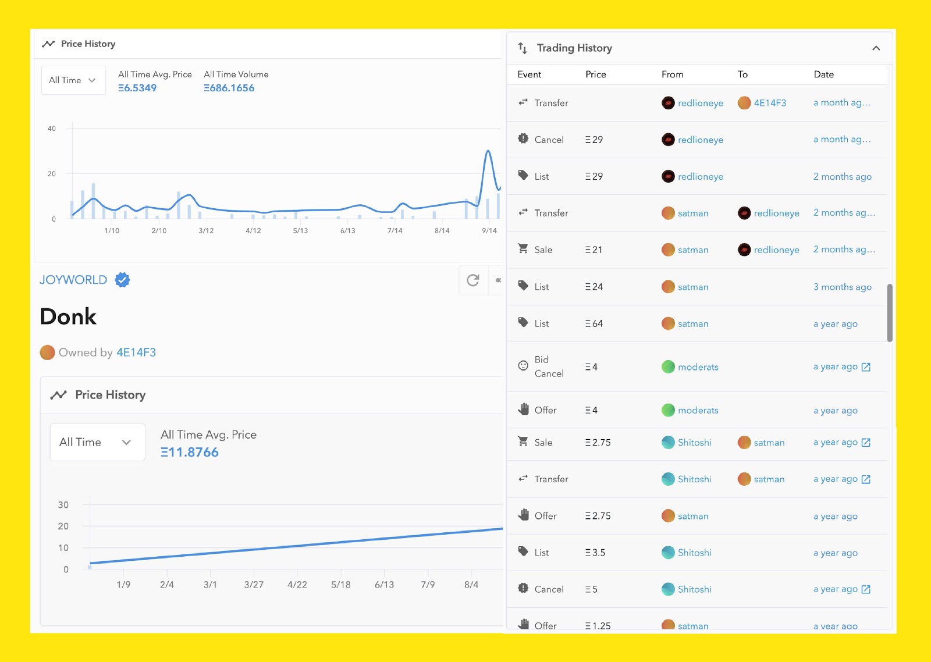Click the Trading History vertical scrollbar
This screenshot has height=662, width=931.
[890, 312]
